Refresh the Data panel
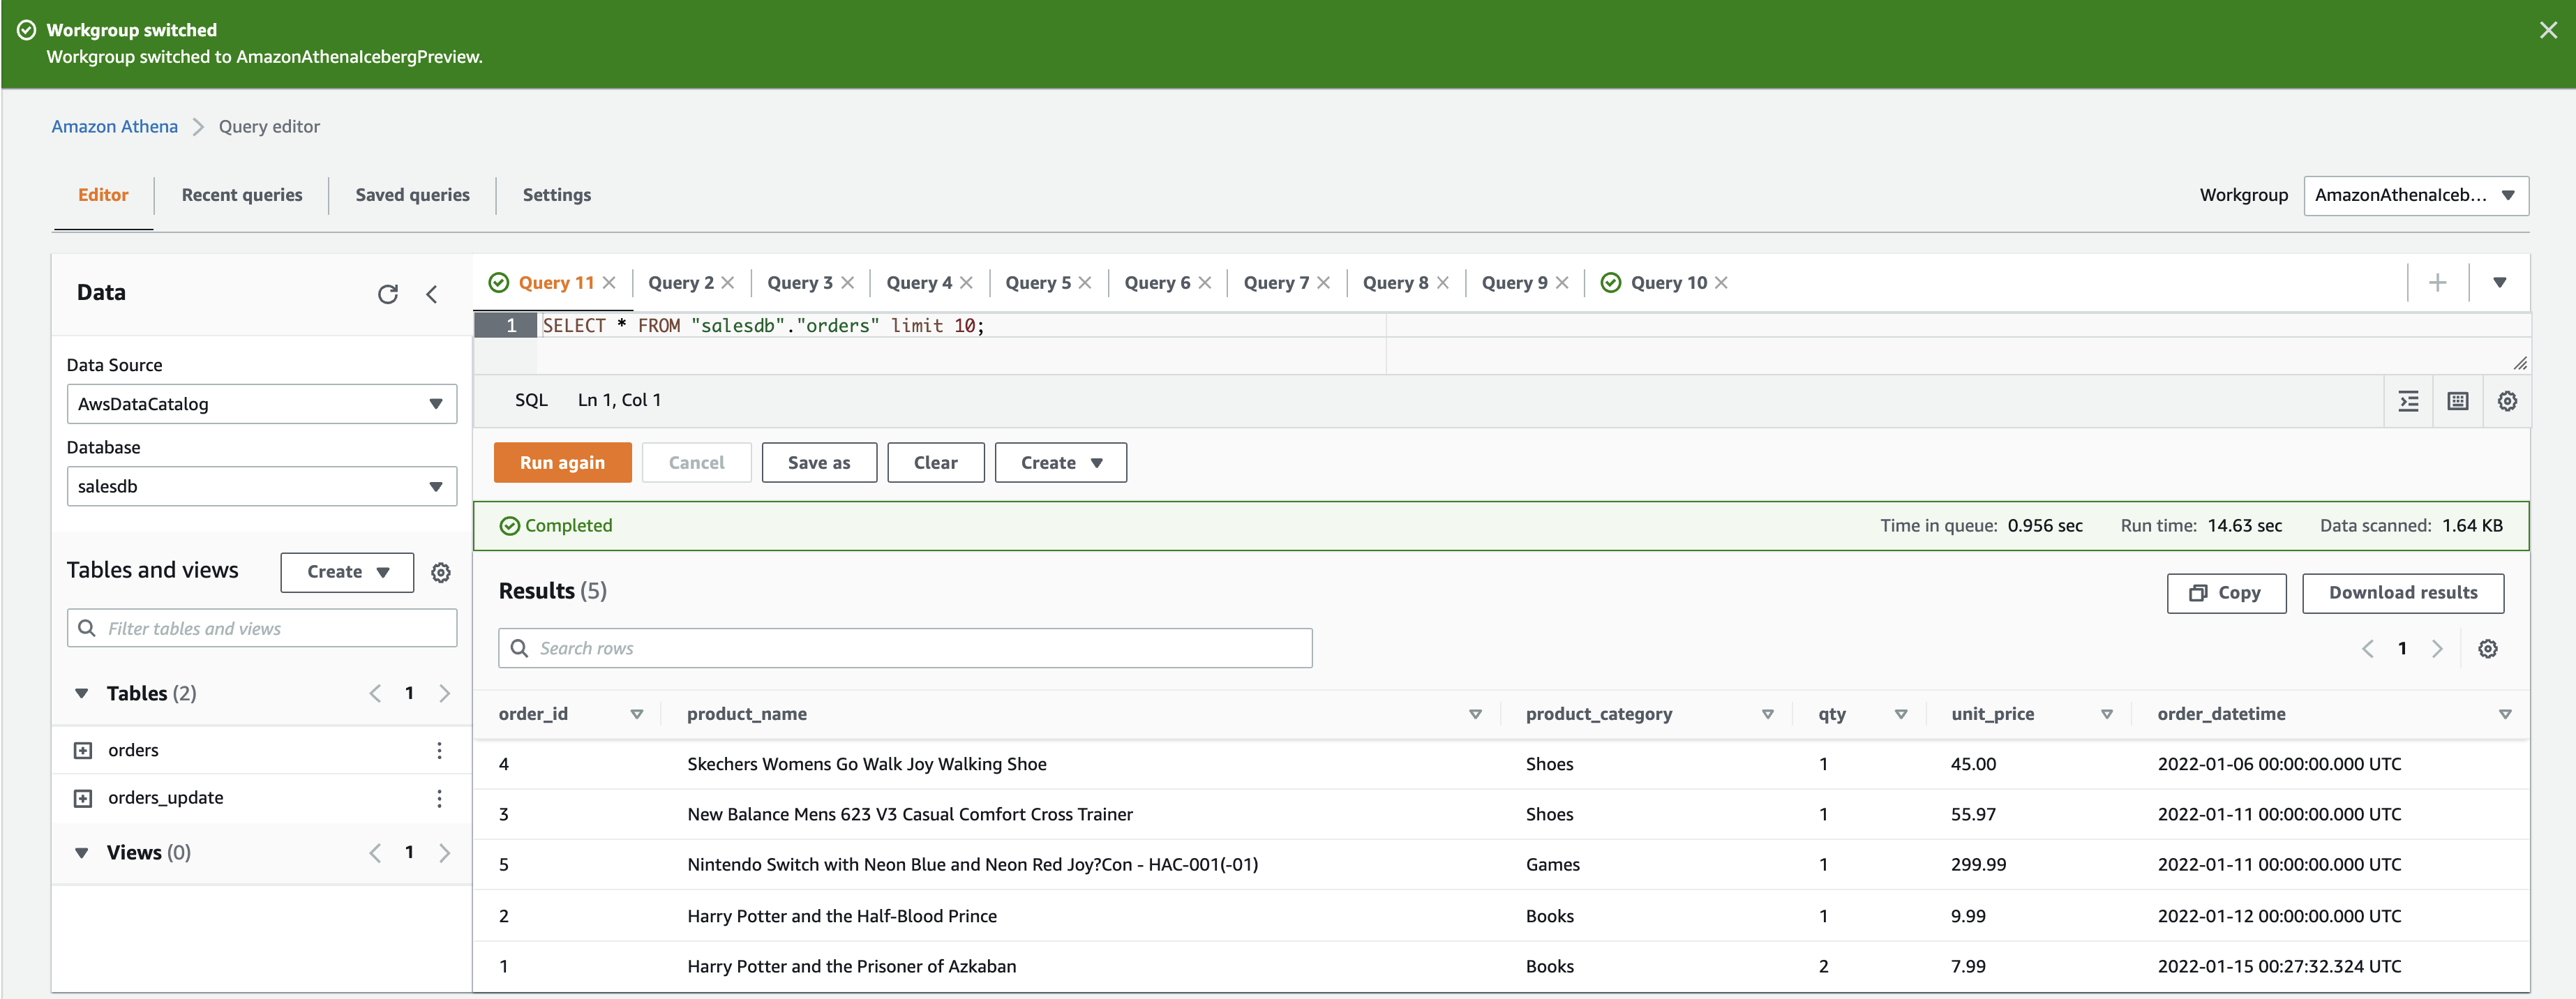The height and width of the screenshot is (999, 2576). click(387, 294)
